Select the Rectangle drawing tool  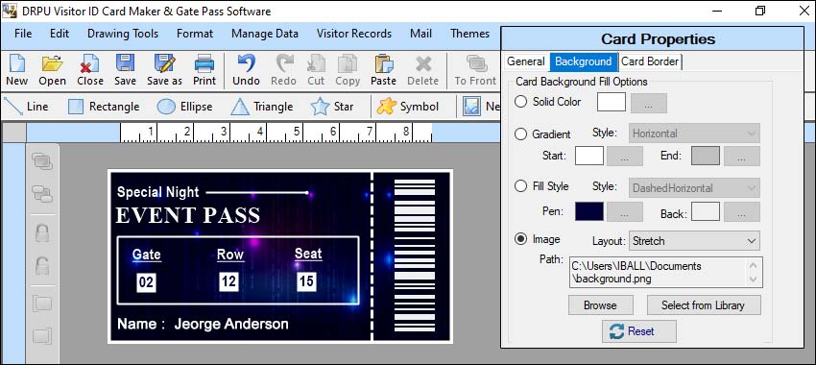[104, 107]
